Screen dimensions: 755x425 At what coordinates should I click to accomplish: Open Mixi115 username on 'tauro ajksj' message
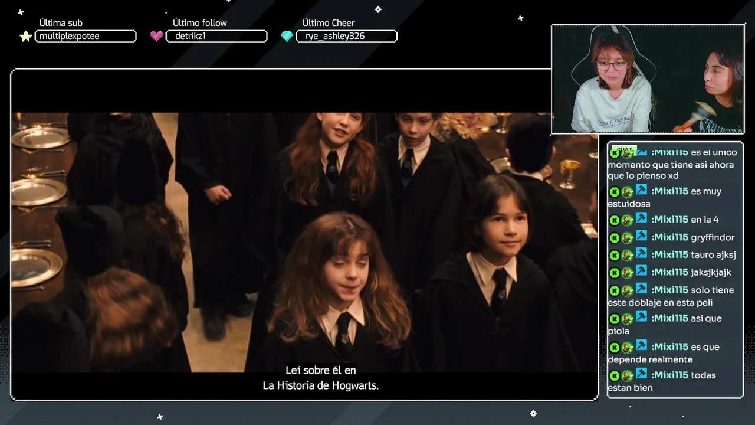(x=669, y=255)
